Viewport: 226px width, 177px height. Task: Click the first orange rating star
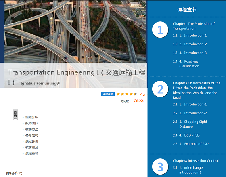coord(118,94)
